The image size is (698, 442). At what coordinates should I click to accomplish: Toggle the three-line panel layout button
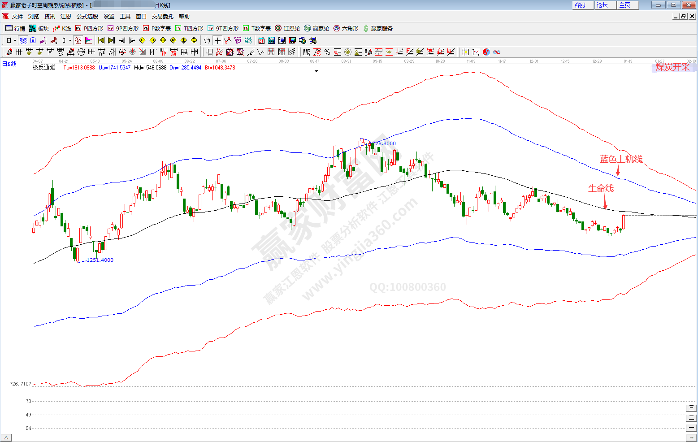click(x=691, y=408)
